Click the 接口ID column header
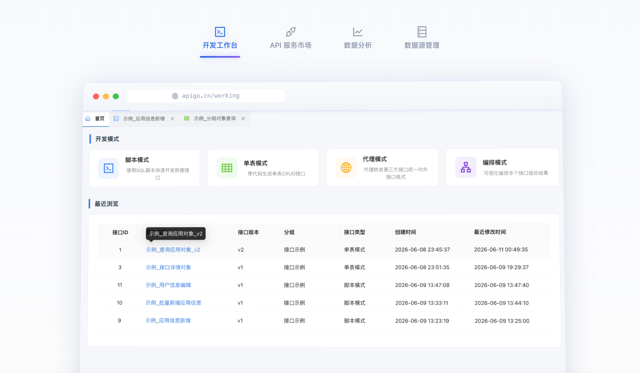This screenshot has height=373, width=640. (120, 232)
